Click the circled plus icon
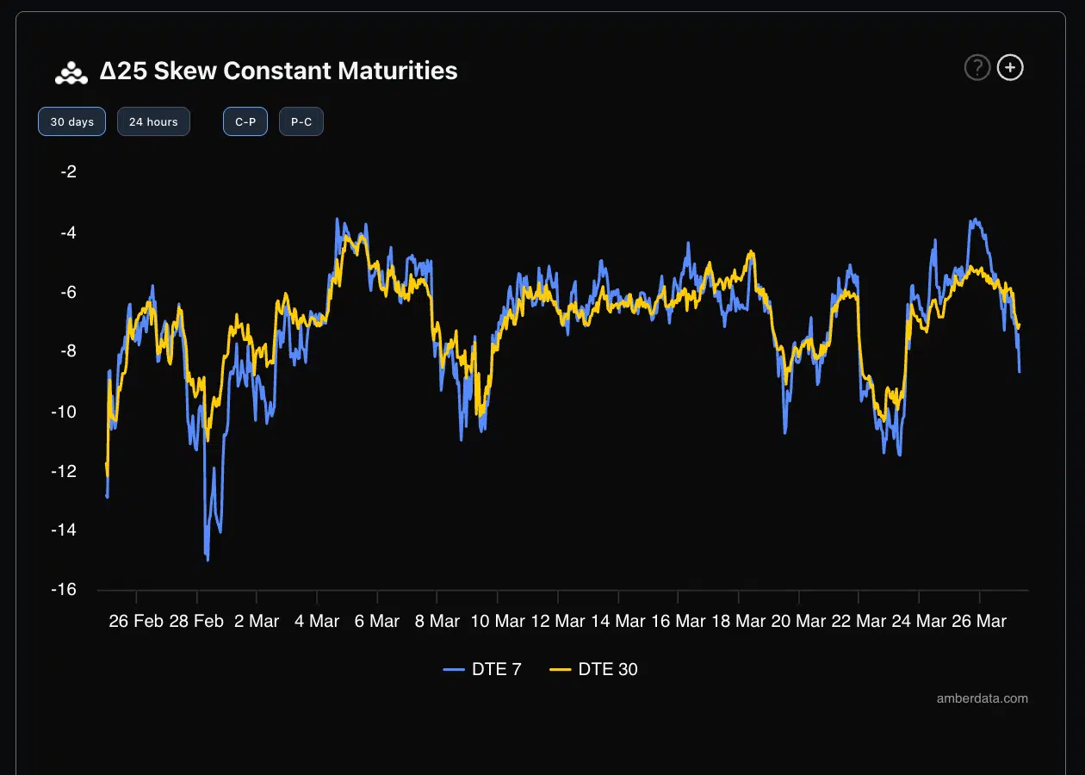 tap(1010, 67)
